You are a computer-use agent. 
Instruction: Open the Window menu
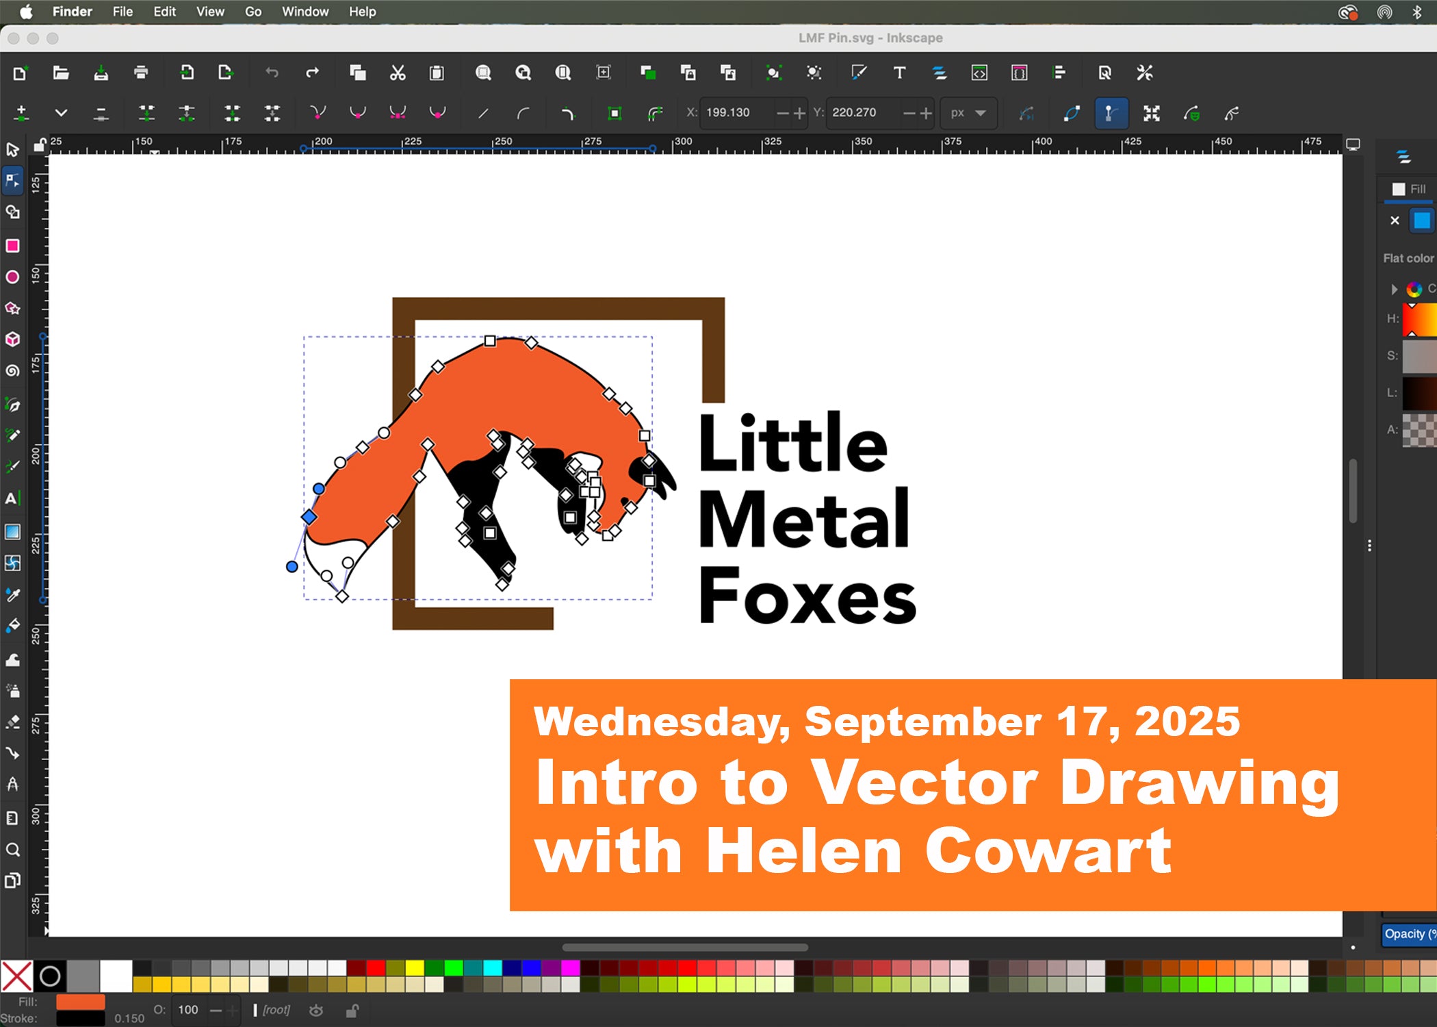pyautogui.click(x=305, y=12)
